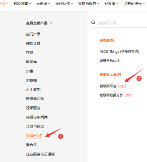This screenshot has height=162, width=147.
Task: Click the HOT badge beside 物联网平台
Action: (x=122, y=86)
